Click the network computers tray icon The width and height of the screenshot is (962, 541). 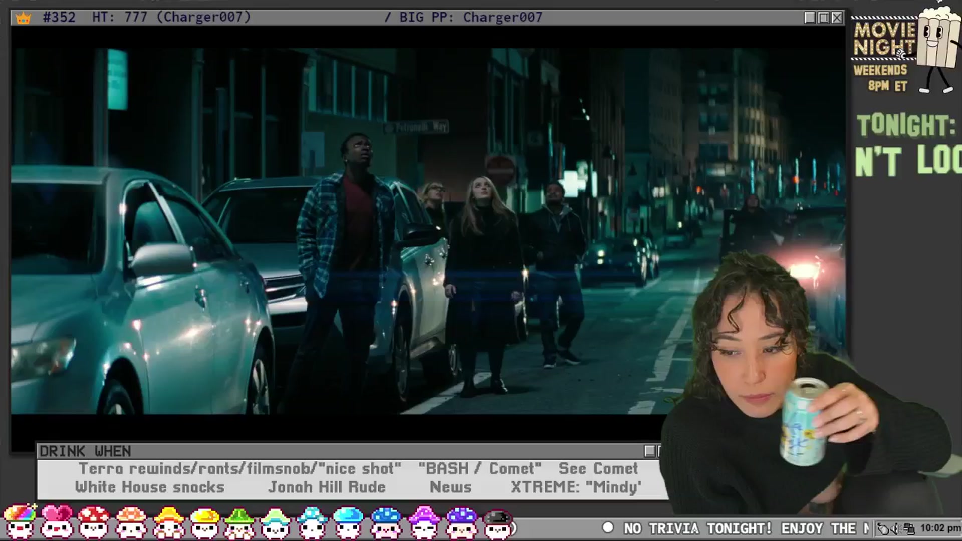tap(909, 528)
